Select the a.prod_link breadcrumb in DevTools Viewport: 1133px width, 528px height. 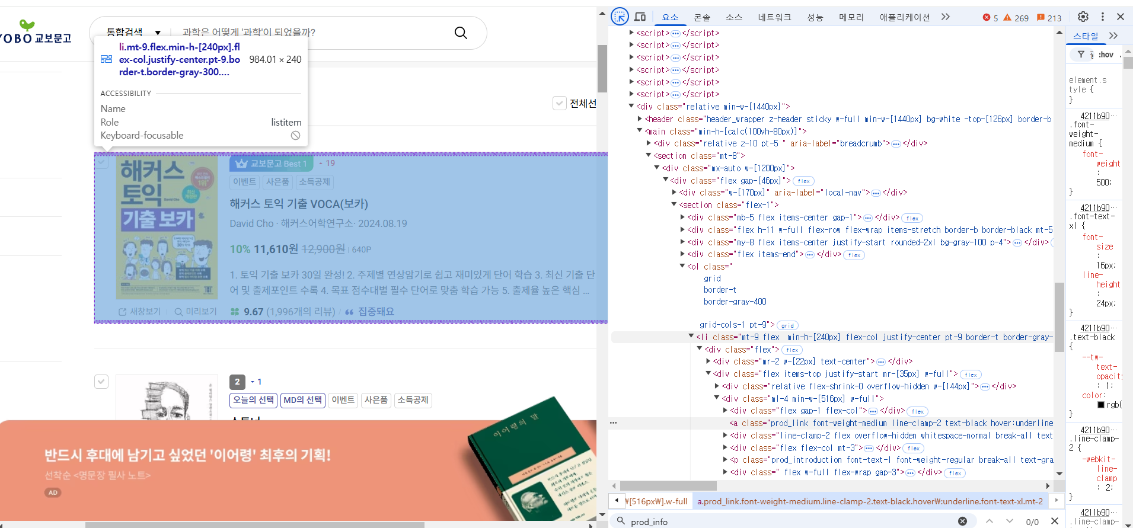coord(870,501)
